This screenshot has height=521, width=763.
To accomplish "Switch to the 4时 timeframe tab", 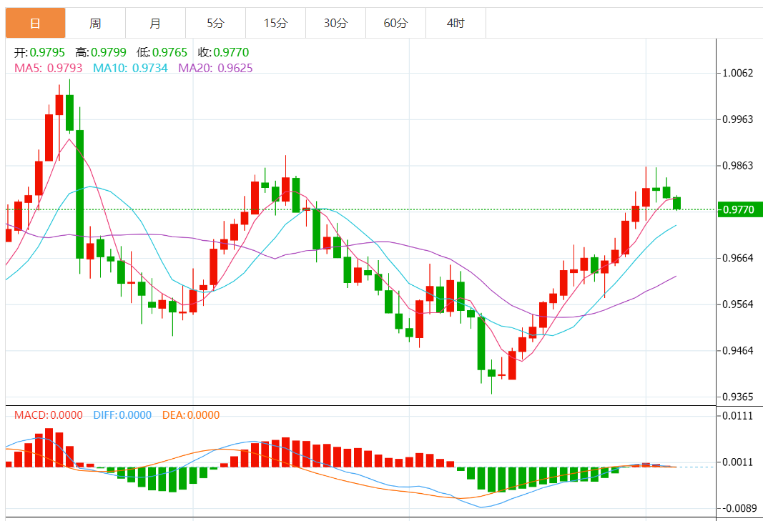I will click(x=456, y=23).
